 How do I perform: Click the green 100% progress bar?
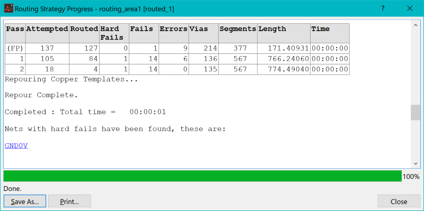point(202,176)
